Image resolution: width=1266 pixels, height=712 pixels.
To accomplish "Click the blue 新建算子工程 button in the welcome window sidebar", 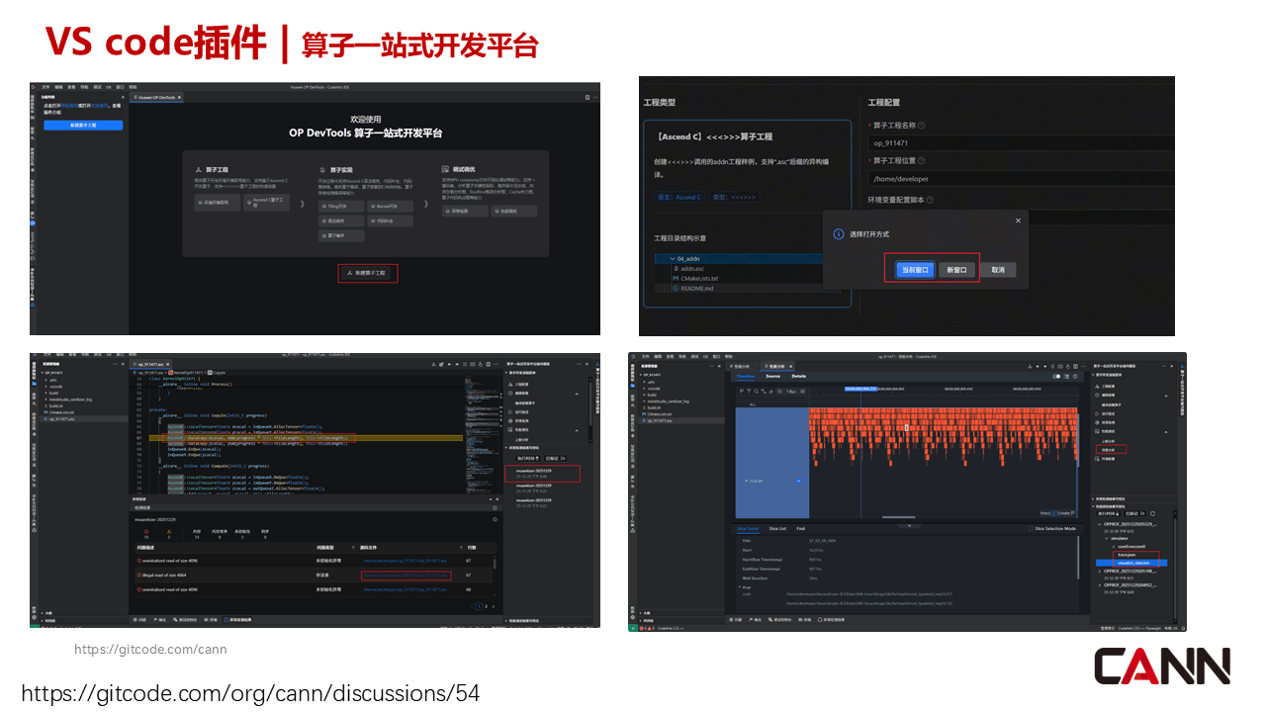I will (83, 126).
